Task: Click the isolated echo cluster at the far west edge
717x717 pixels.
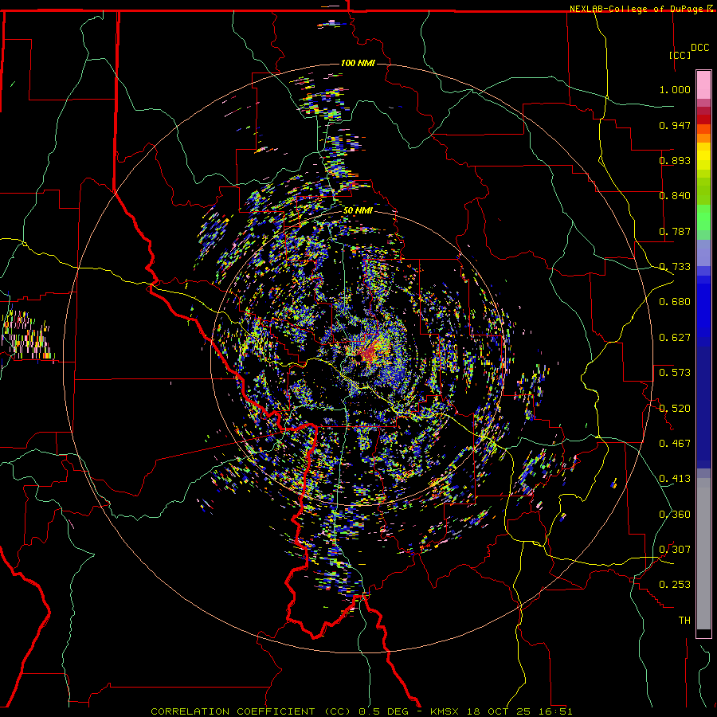Action: [x=29, y=336]
